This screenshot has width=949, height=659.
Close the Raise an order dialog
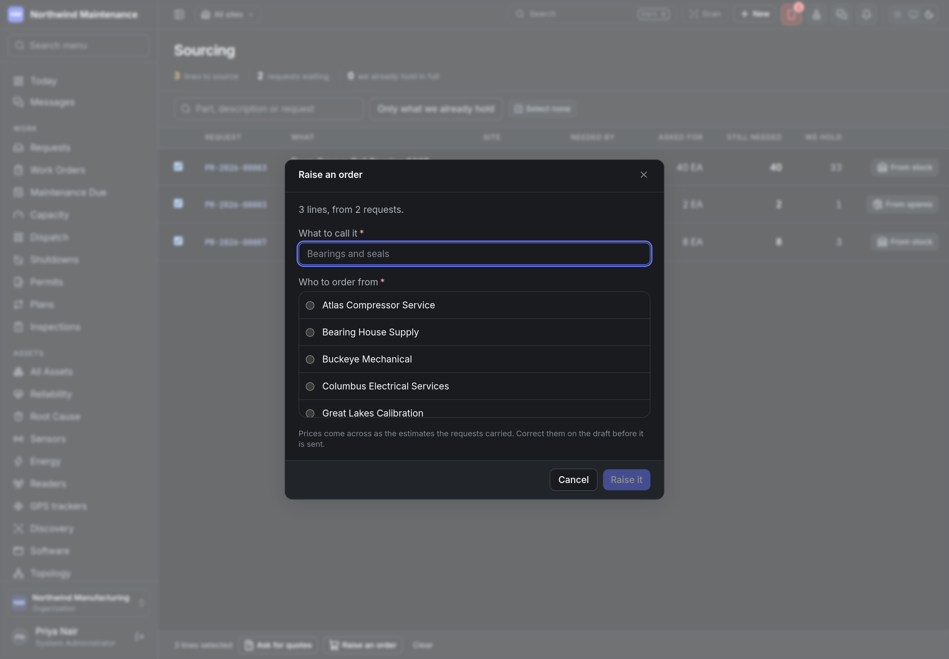644,175
